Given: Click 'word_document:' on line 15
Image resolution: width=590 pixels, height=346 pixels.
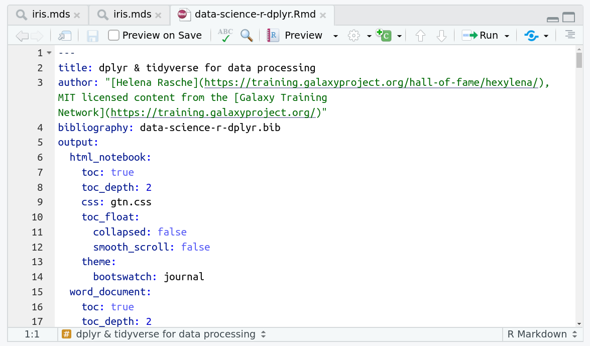Looking at the screenshot, I should click(110, 292).
